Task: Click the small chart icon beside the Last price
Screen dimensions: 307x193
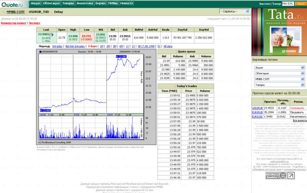Action: 51,35
